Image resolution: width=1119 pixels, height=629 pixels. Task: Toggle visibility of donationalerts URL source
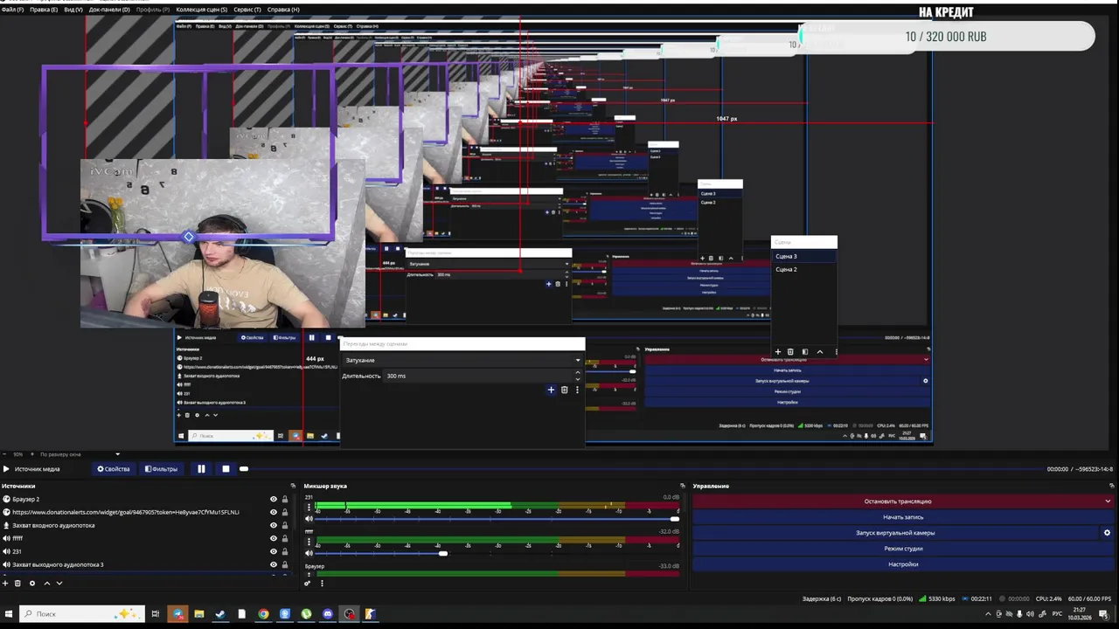click(x=274, y=513)
